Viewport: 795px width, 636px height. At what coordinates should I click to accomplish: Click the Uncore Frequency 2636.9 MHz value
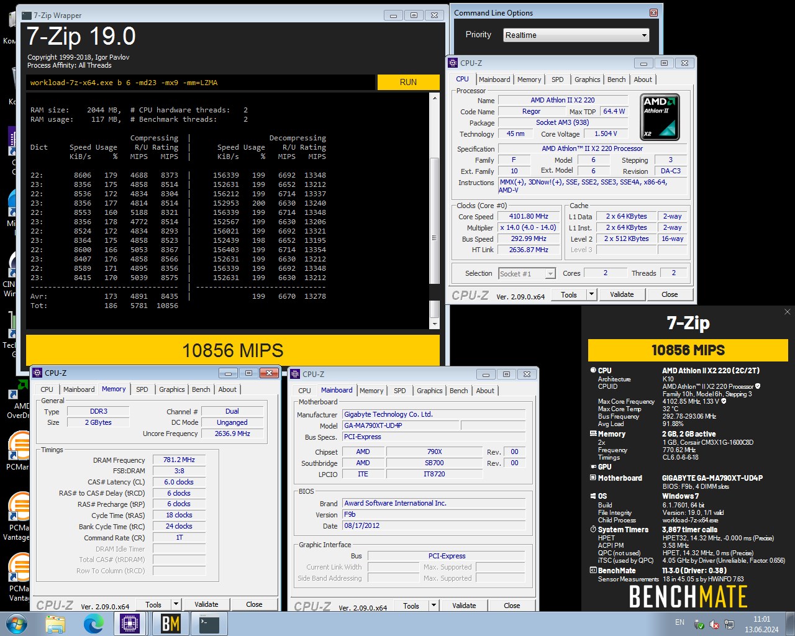coord(232,434)
